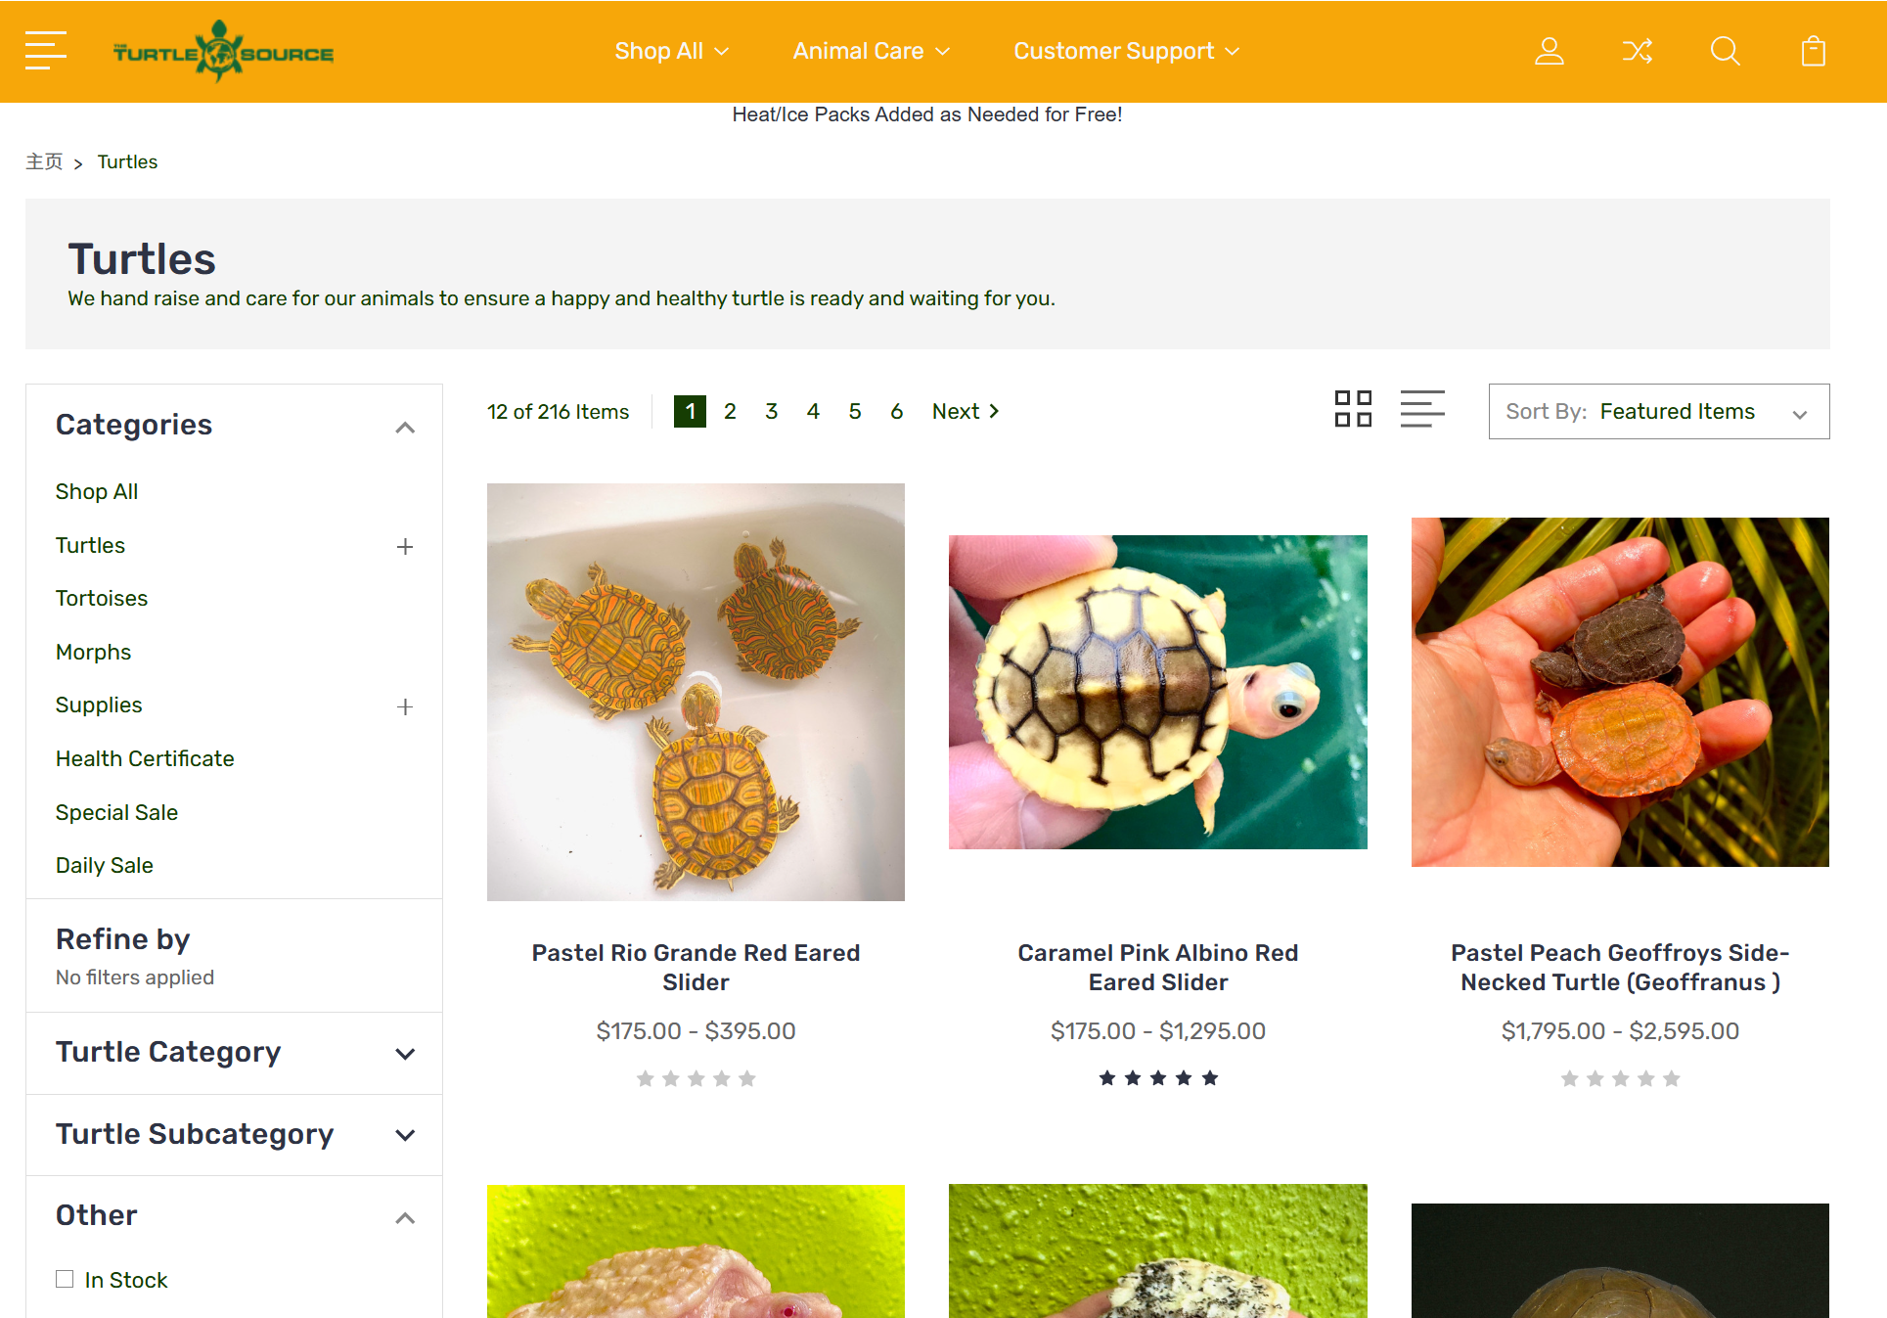Viewport: 1887px width, 1318px height.
Task: Open the Animal Care menu
Action: point(871,51)
